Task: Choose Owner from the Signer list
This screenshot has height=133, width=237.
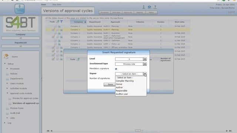Action: click(x=131, y=84)
